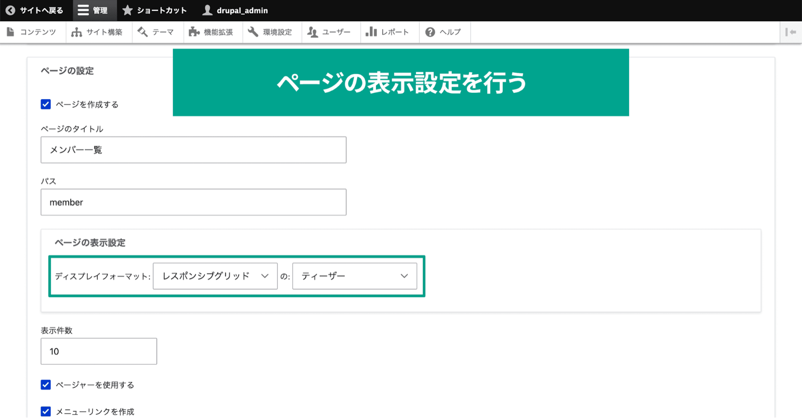Screen dimensions: 802x418
Task: Click the 環境設定 wrench icon
Action: point(253,32)
